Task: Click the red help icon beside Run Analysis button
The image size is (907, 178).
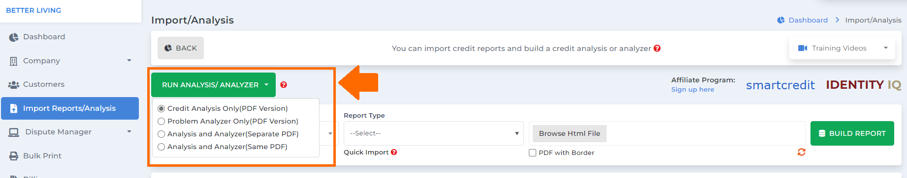Action: 284,85
